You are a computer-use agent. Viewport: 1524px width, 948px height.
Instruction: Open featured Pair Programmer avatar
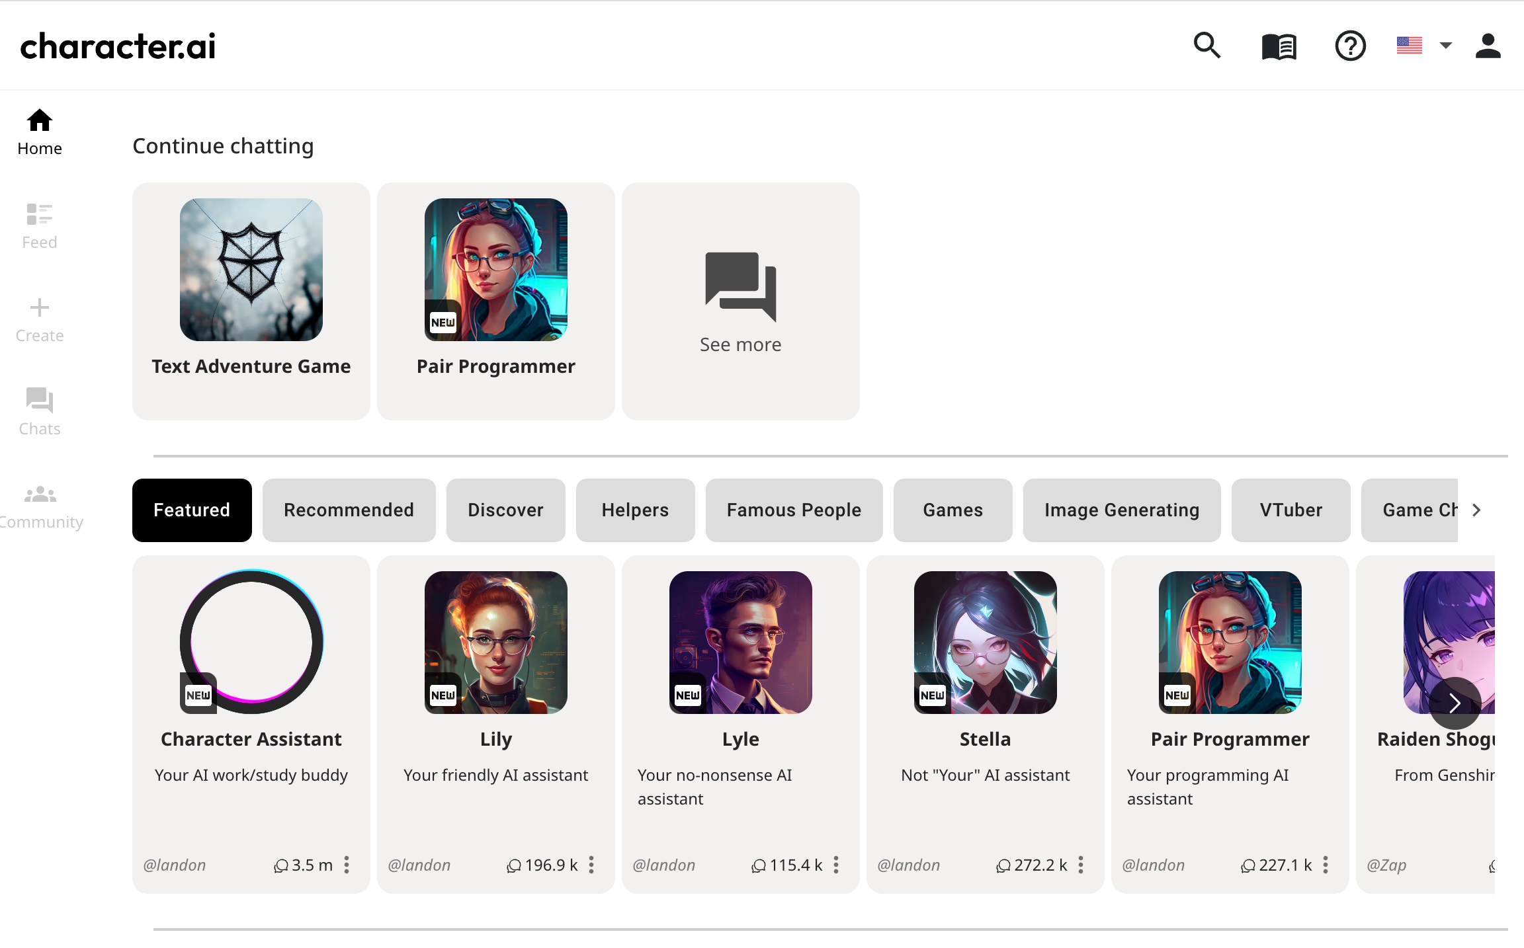pos(1230,642)
